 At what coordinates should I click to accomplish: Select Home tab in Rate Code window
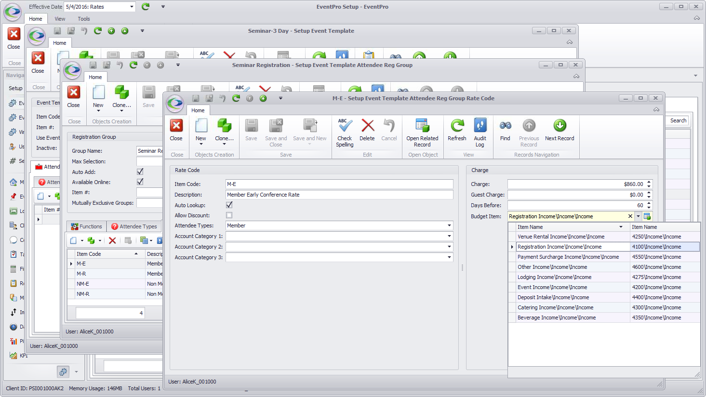198,110
